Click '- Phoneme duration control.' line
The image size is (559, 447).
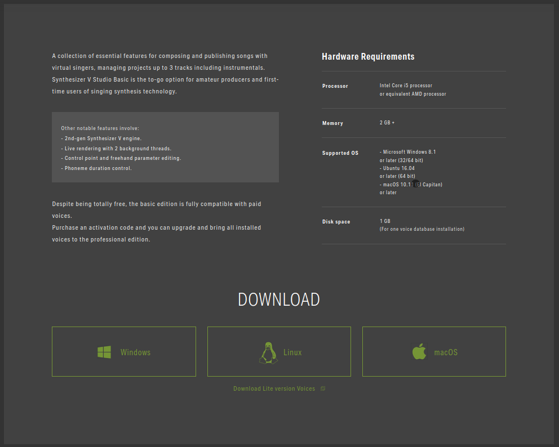click(96, 168)
